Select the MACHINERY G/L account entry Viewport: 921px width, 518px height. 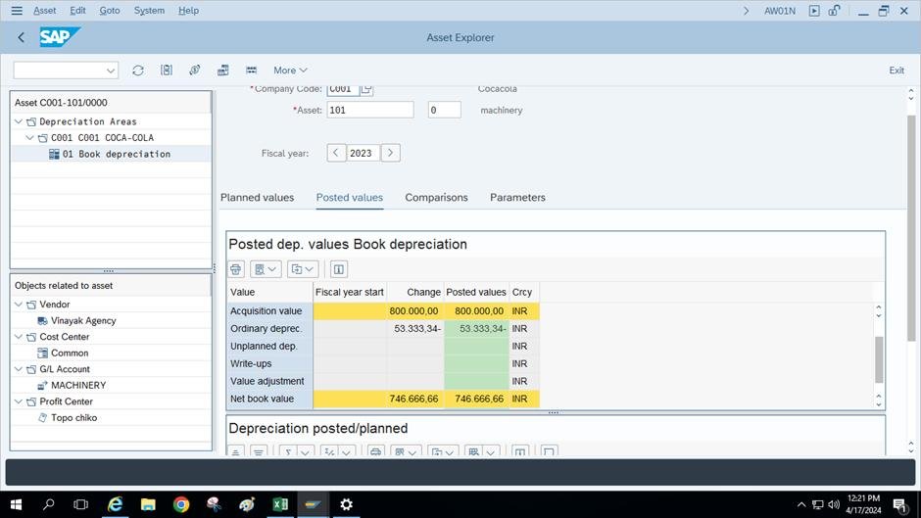78,385
